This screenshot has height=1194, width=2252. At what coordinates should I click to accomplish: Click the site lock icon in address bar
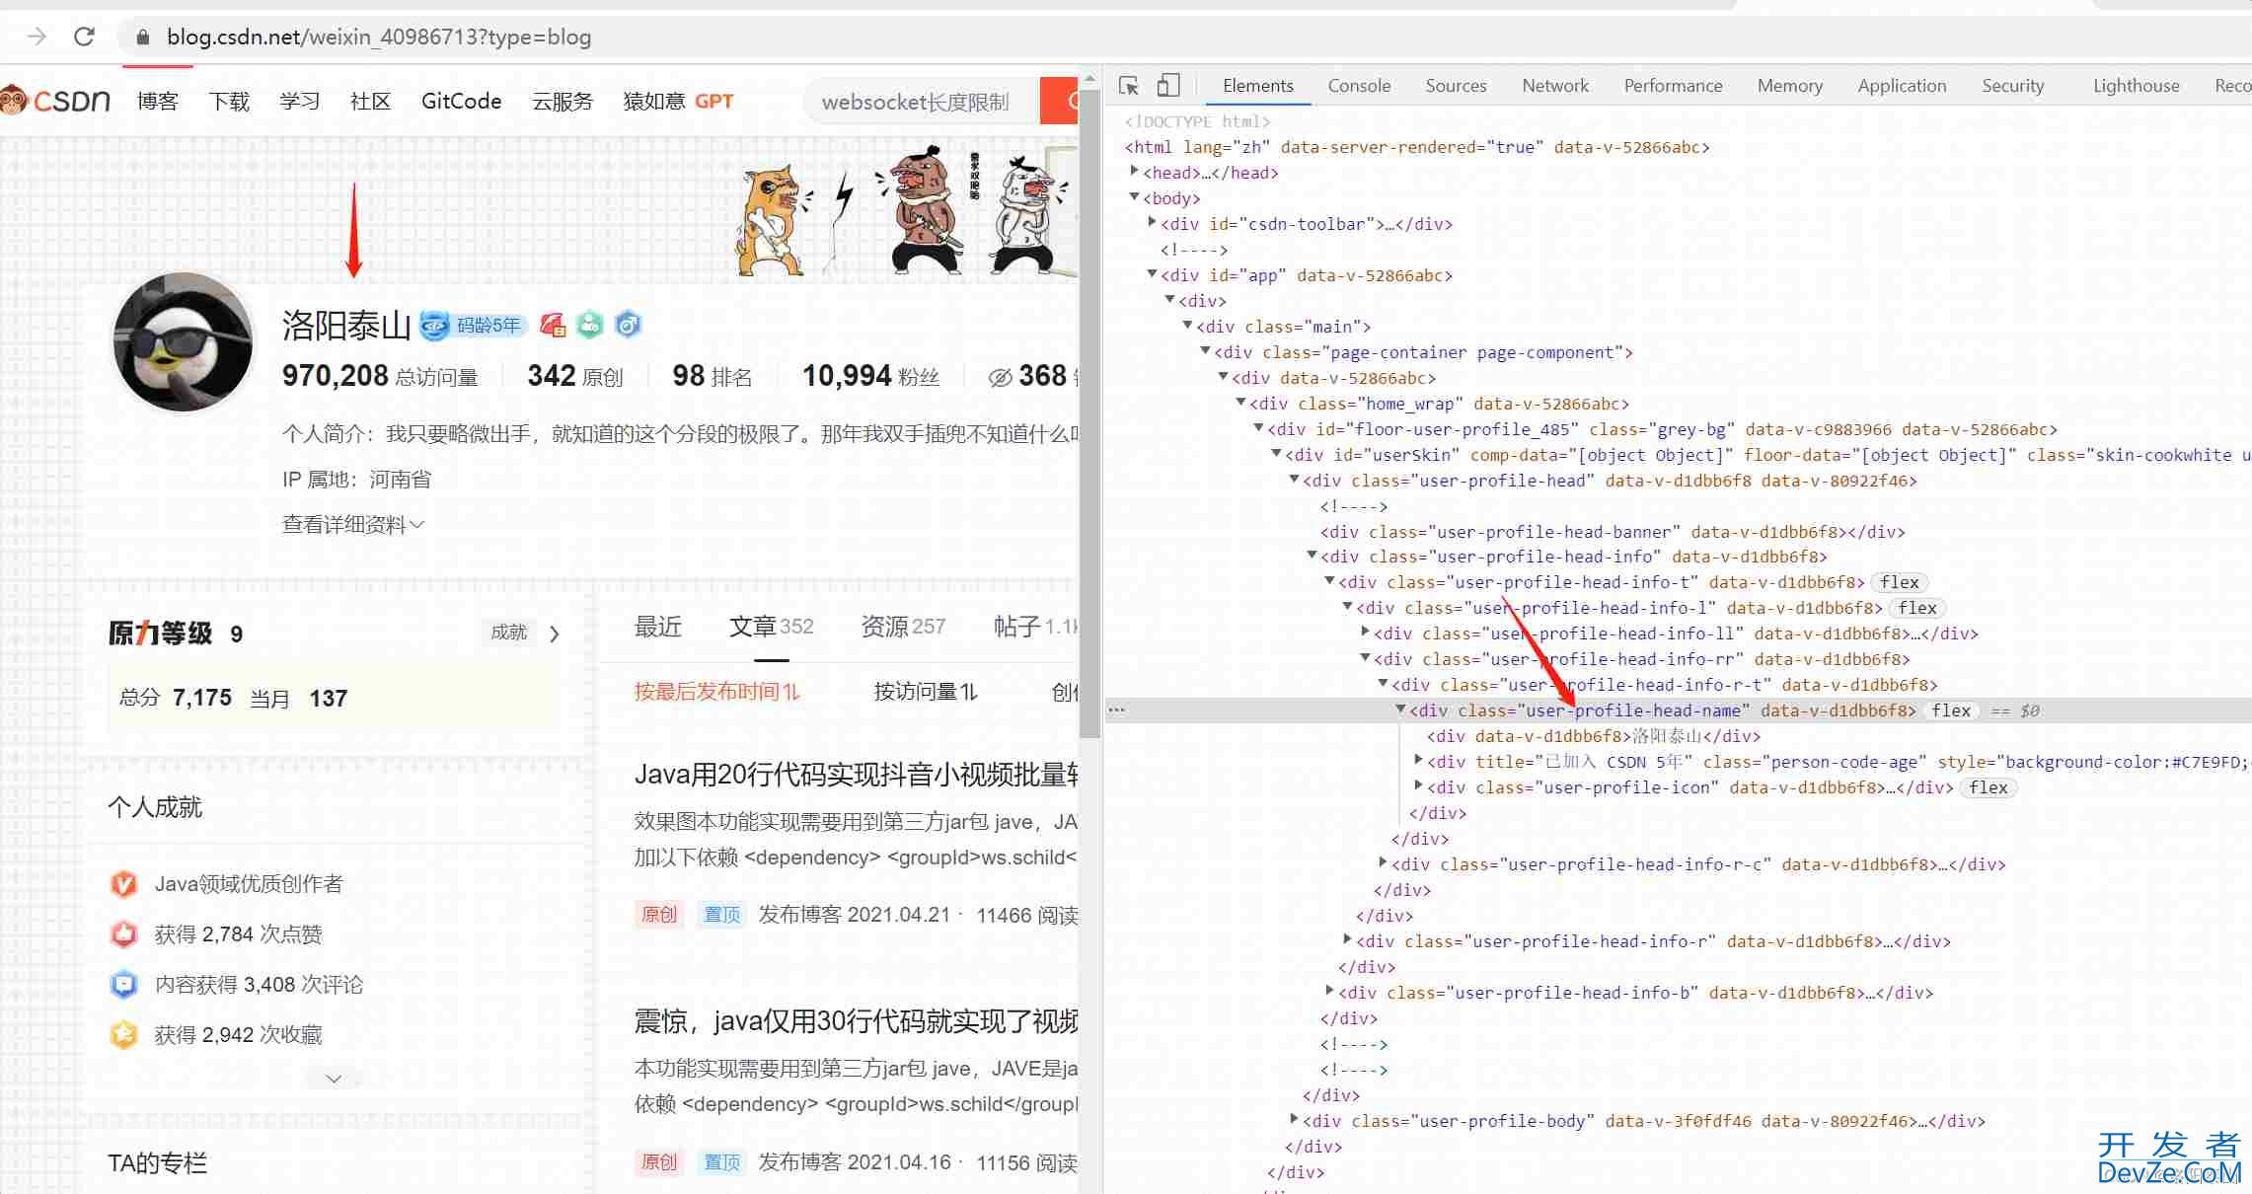143,37
